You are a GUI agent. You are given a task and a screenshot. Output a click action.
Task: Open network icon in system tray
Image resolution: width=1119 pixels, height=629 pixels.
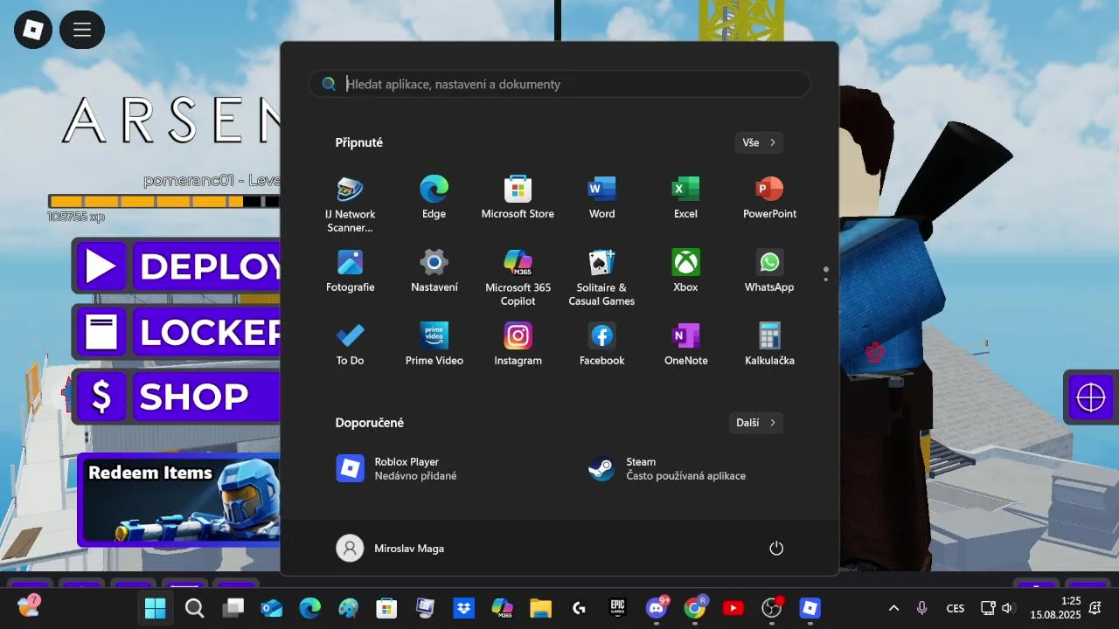pos(988,608)
